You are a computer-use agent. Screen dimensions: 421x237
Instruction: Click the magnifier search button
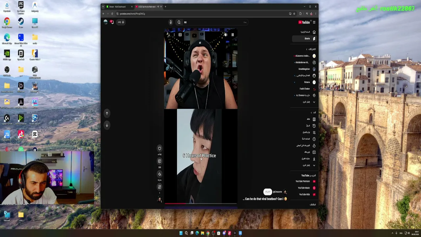pyautogui.click(x=179, y=22)
